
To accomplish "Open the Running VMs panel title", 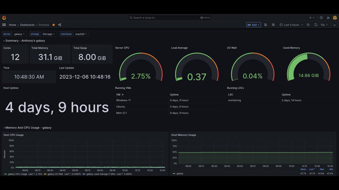I will coord(123,88).
